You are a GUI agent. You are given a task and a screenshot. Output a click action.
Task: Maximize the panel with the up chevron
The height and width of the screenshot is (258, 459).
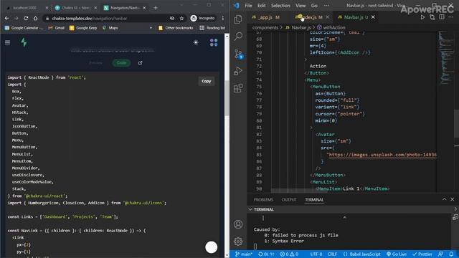pos(445,199)
